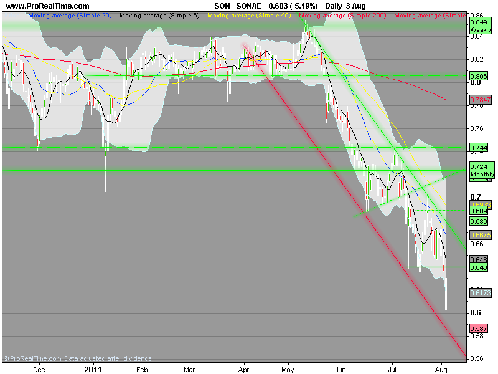This screenshot has width=498, height=374.
Task: Click the Jun label on the time axis
Action: (341, 370)
